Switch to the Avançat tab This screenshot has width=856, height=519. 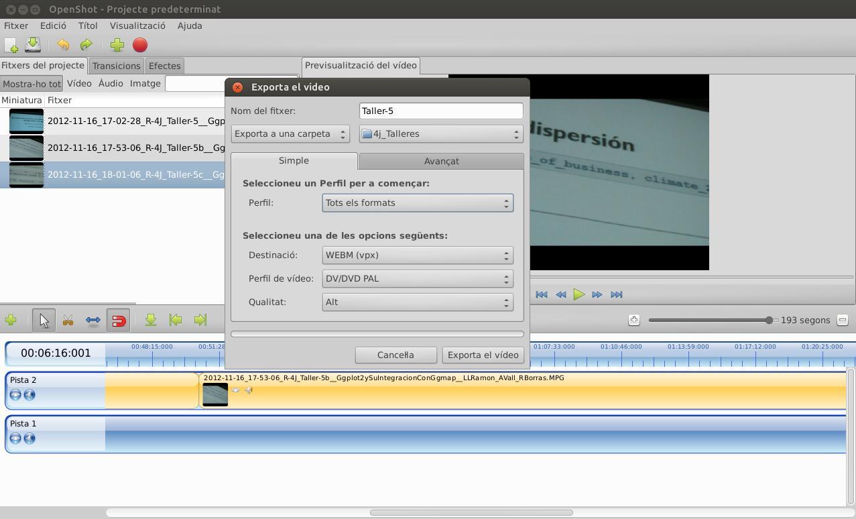pos(441,161)
